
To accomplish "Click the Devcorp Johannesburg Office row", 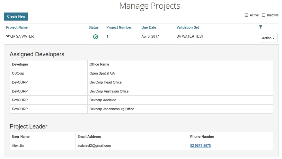I will [112, 109].
